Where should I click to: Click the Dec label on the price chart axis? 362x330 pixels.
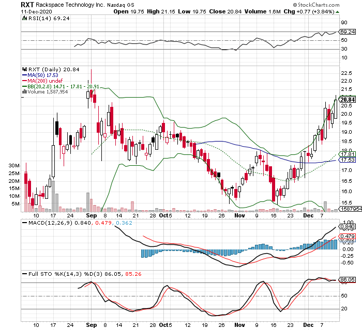(308, 215)
